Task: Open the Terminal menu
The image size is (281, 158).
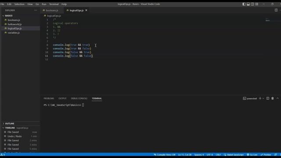Action: (x=54, y=4)
